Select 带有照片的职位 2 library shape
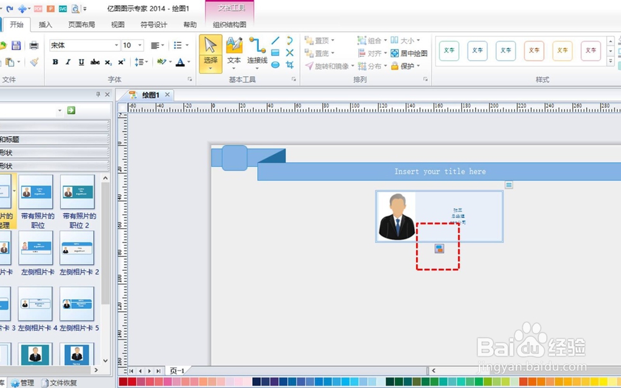The width and height of the screenshot is (621, 388). coord(78,202)
